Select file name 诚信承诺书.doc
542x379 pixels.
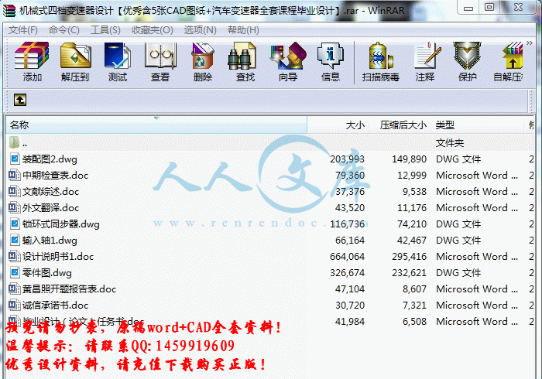(55, 305)
